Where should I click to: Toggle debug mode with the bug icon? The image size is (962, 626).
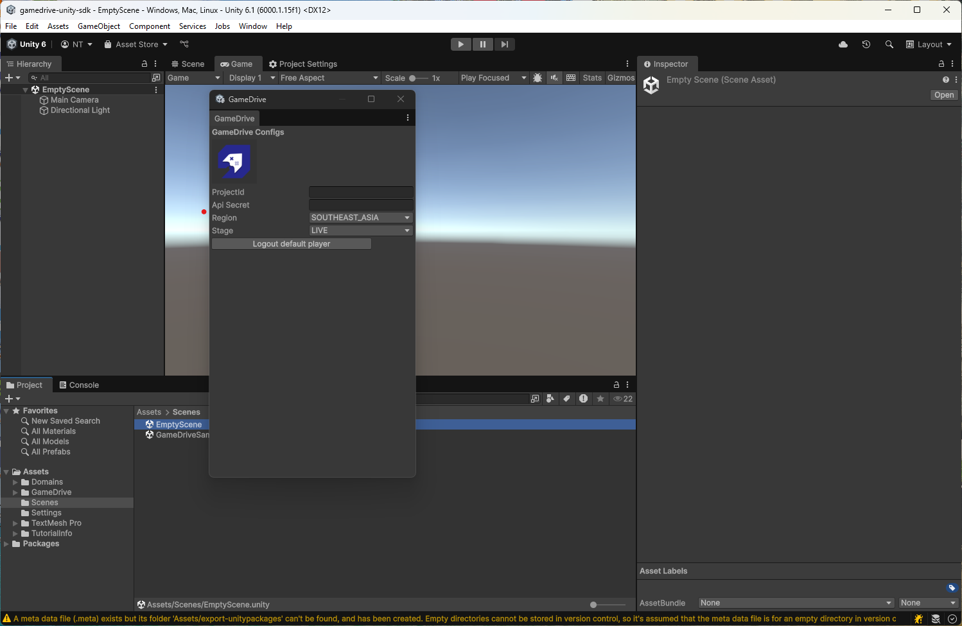[x=538, y=78]
